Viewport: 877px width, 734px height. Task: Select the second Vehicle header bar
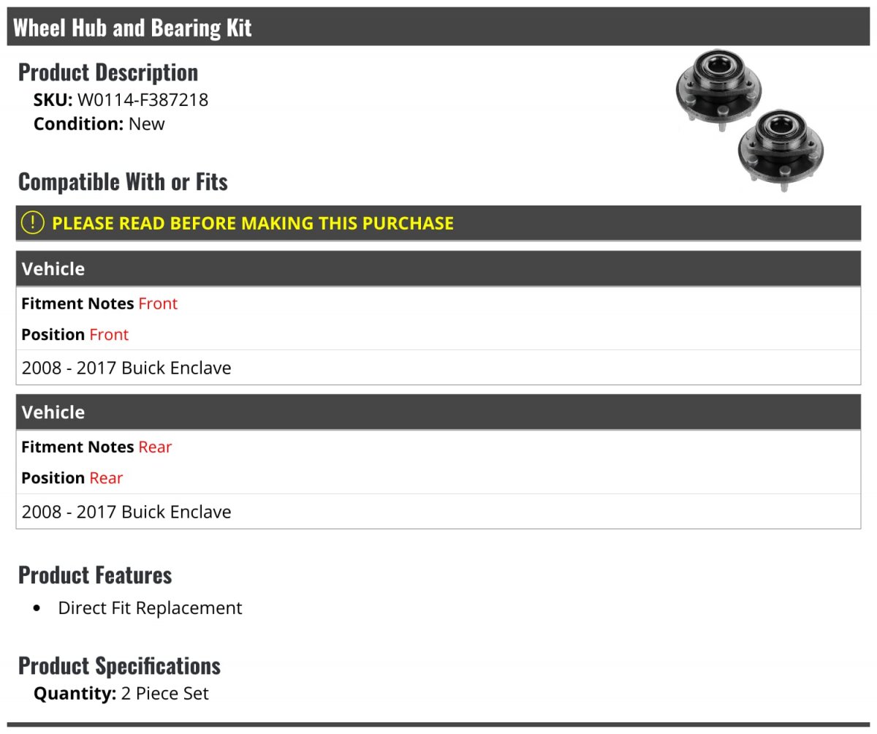[x=438, y=412]
